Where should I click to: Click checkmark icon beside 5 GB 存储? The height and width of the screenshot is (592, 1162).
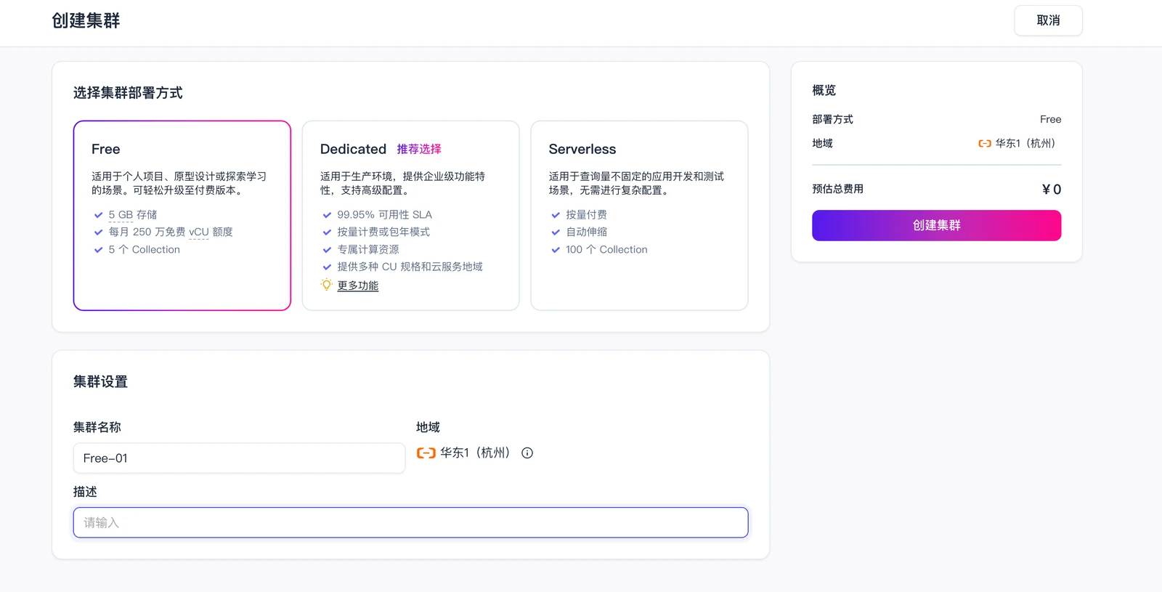coord(99,215)
